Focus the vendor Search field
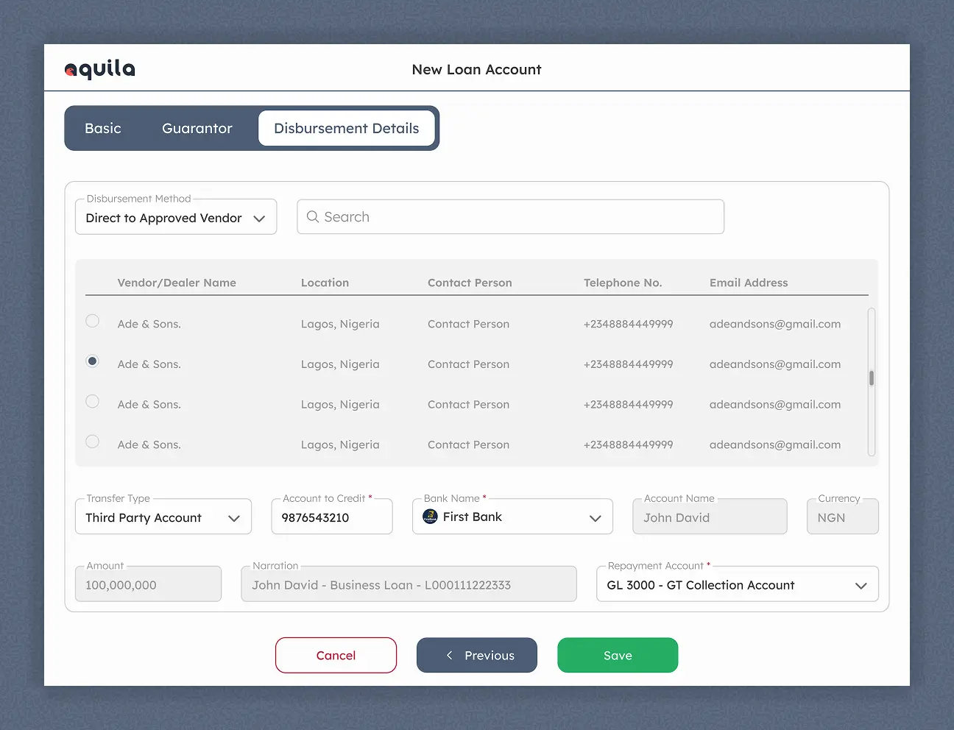Viewport: 954px width, 730px height. (511, 216)
